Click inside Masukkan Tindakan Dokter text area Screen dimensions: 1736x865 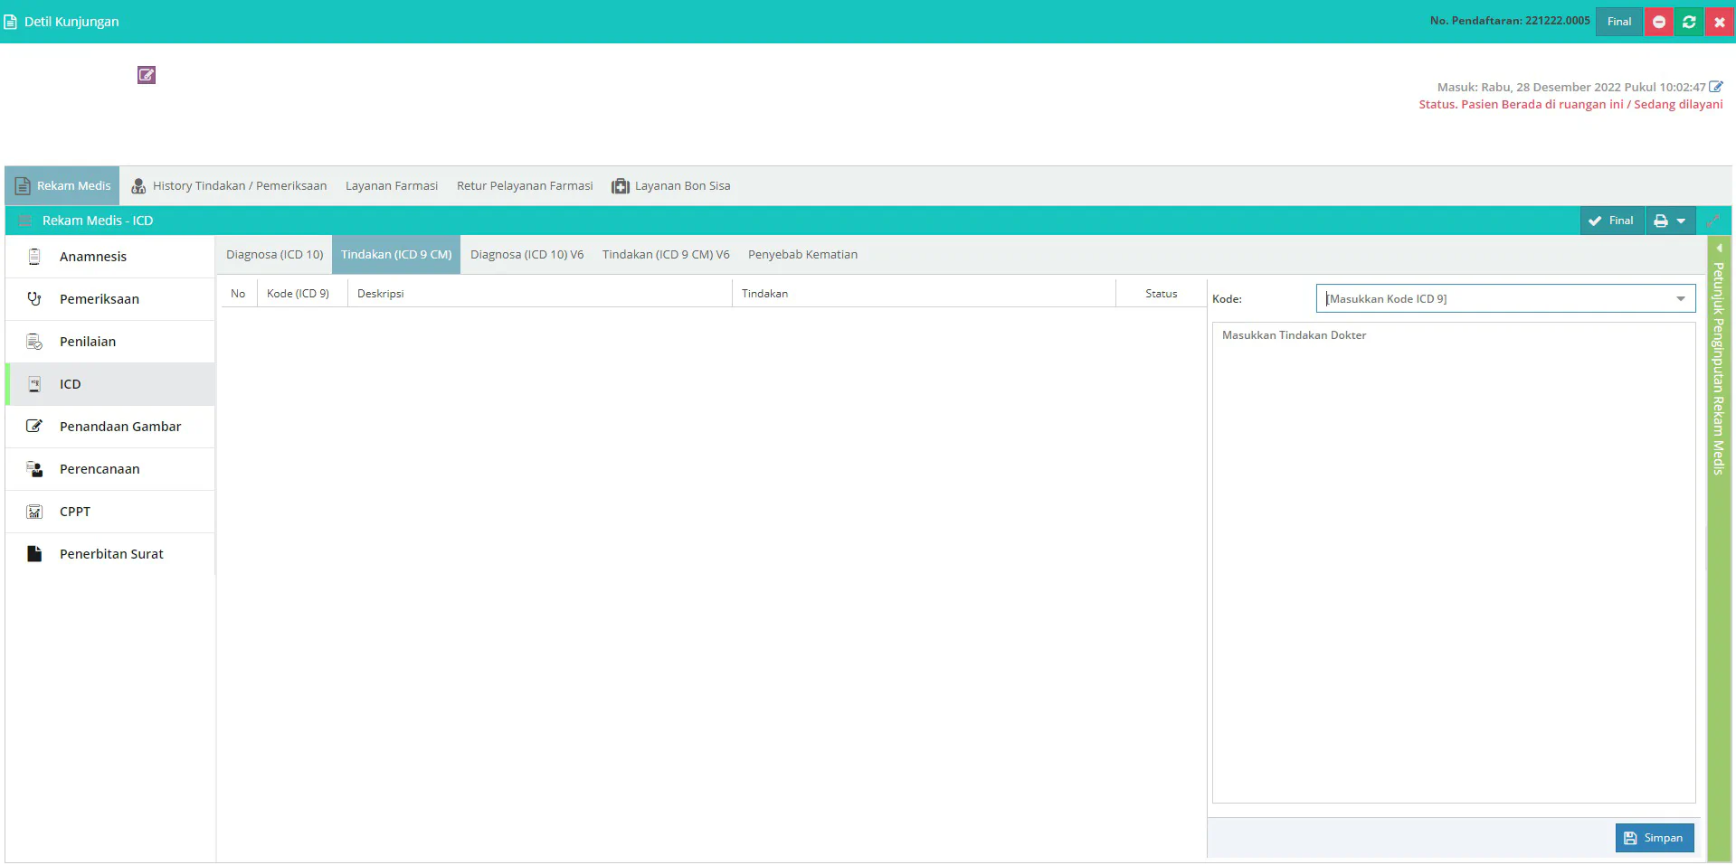[1453, 560]
